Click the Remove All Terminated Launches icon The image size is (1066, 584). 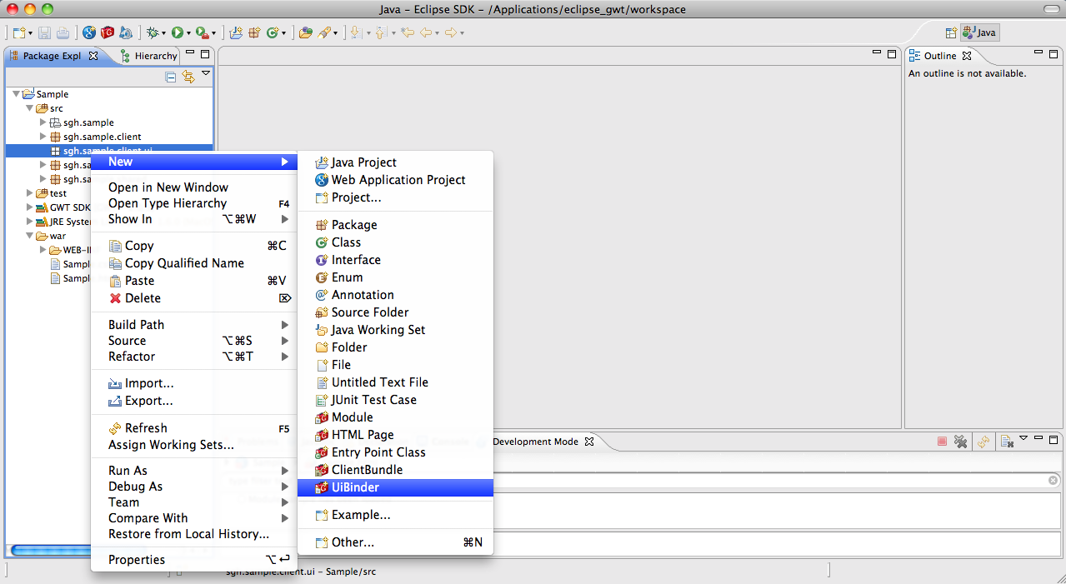coord(961,442)
